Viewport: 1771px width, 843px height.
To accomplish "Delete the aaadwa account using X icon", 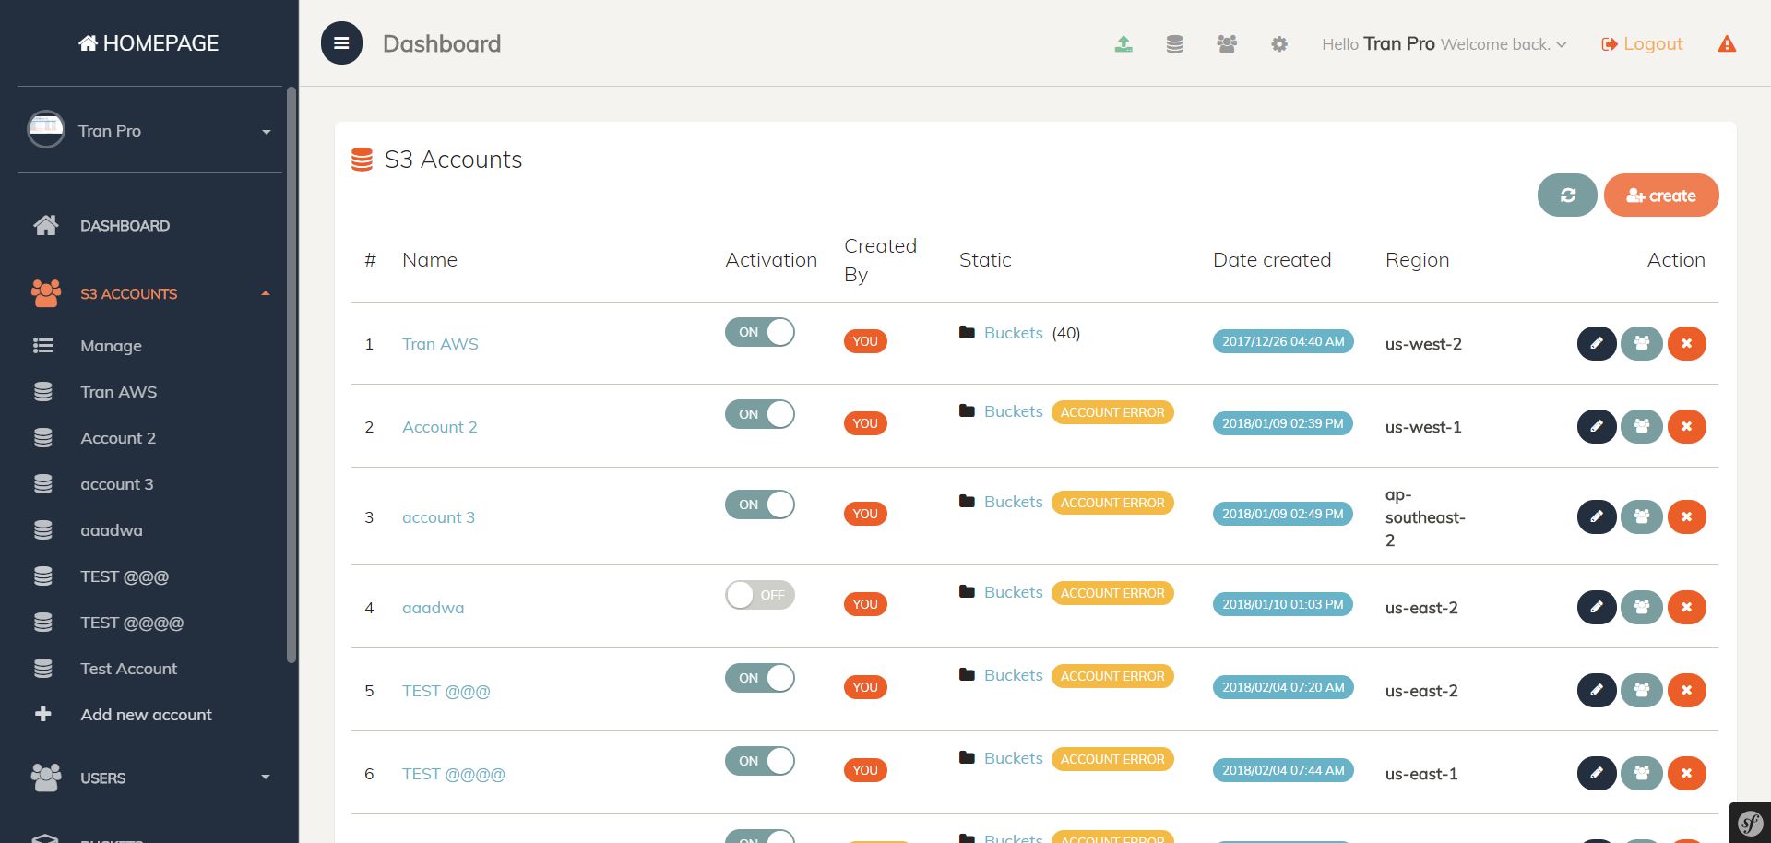I will coord(1686,607).
